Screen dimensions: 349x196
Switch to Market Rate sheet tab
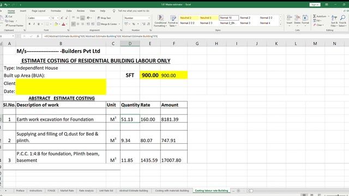point(67,191)
